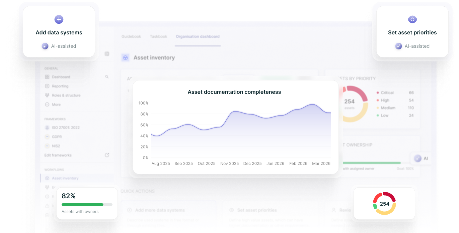
Task: Open the Guidebook tab
Action: click(131, 36)
